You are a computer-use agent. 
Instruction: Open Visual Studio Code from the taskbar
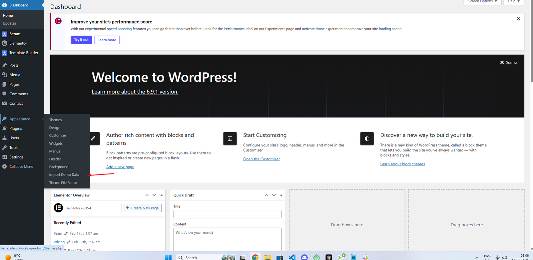[292, 257]
